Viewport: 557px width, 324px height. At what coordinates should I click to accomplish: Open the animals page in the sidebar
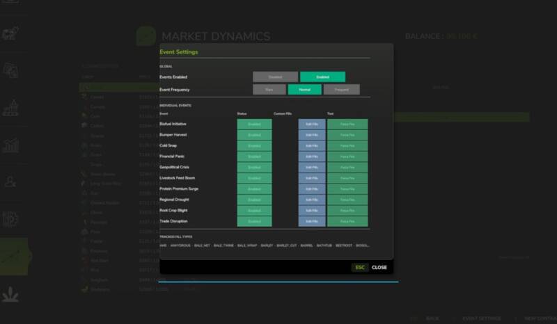10,33
